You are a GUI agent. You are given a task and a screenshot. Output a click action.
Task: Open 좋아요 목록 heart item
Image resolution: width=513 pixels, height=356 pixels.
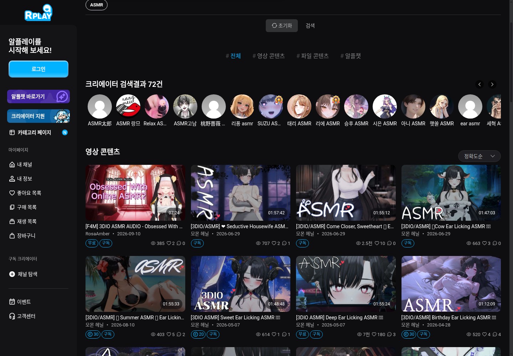(x=25, y=193)
